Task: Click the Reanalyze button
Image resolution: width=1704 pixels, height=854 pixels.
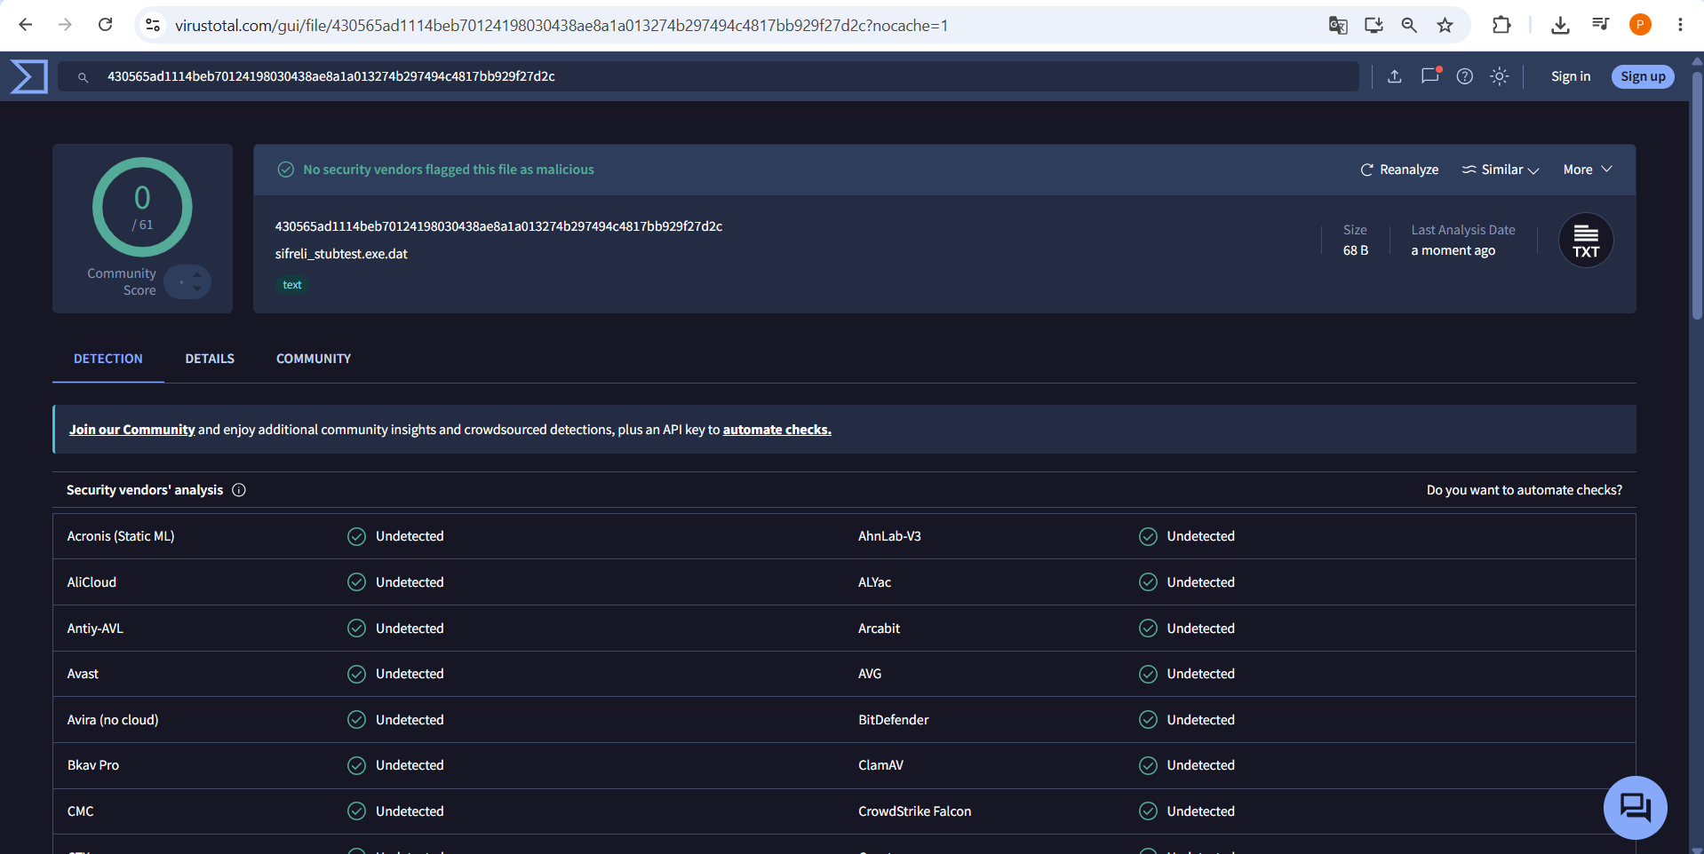Action: click(x=1399, y=170)
